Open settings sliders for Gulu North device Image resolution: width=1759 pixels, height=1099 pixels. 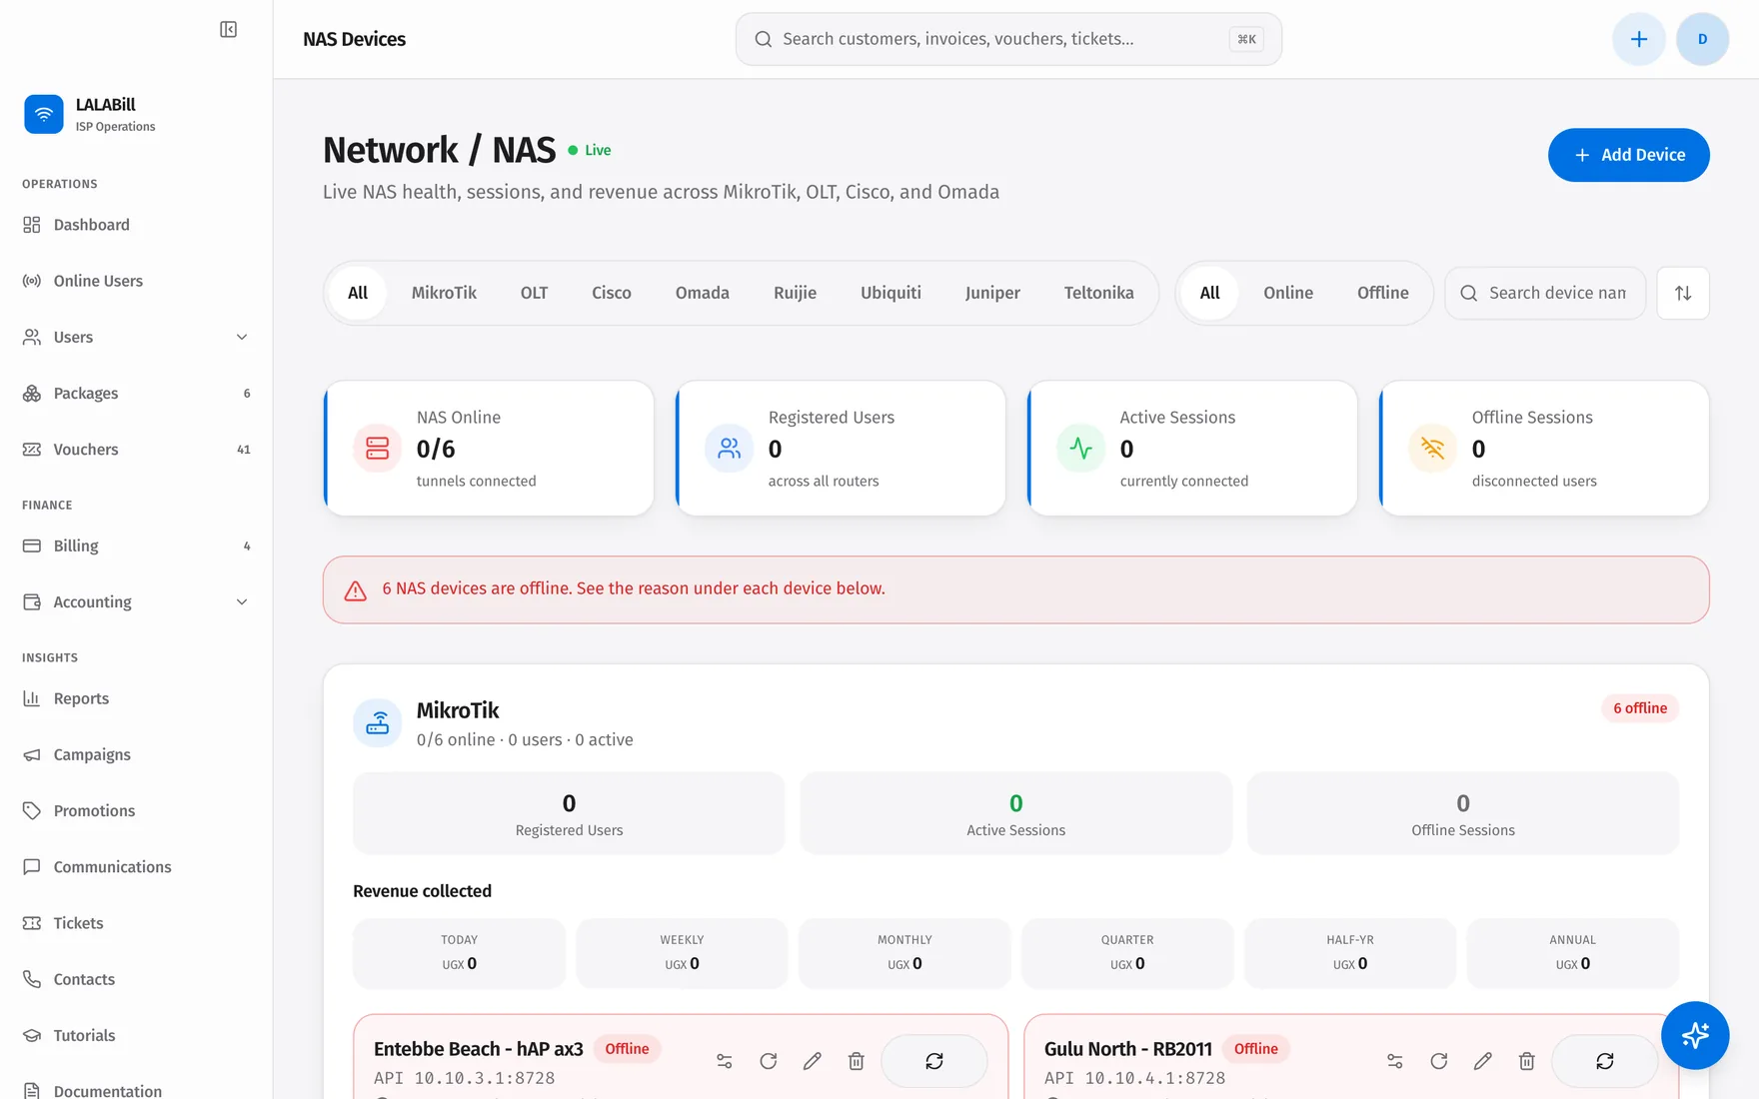click(1395, 1061)
